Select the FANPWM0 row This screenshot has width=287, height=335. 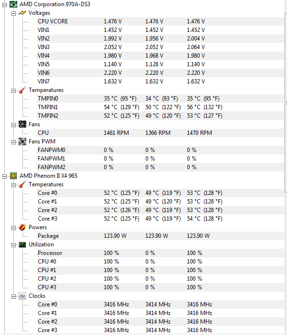click(x=51, y=150)
